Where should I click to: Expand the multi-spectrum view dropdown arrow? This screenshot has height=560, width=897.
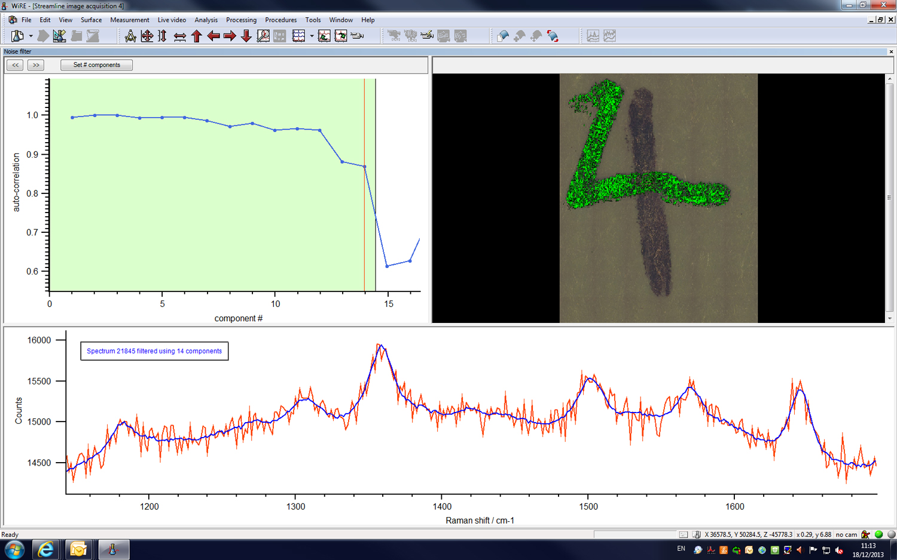tap(312, 36)
